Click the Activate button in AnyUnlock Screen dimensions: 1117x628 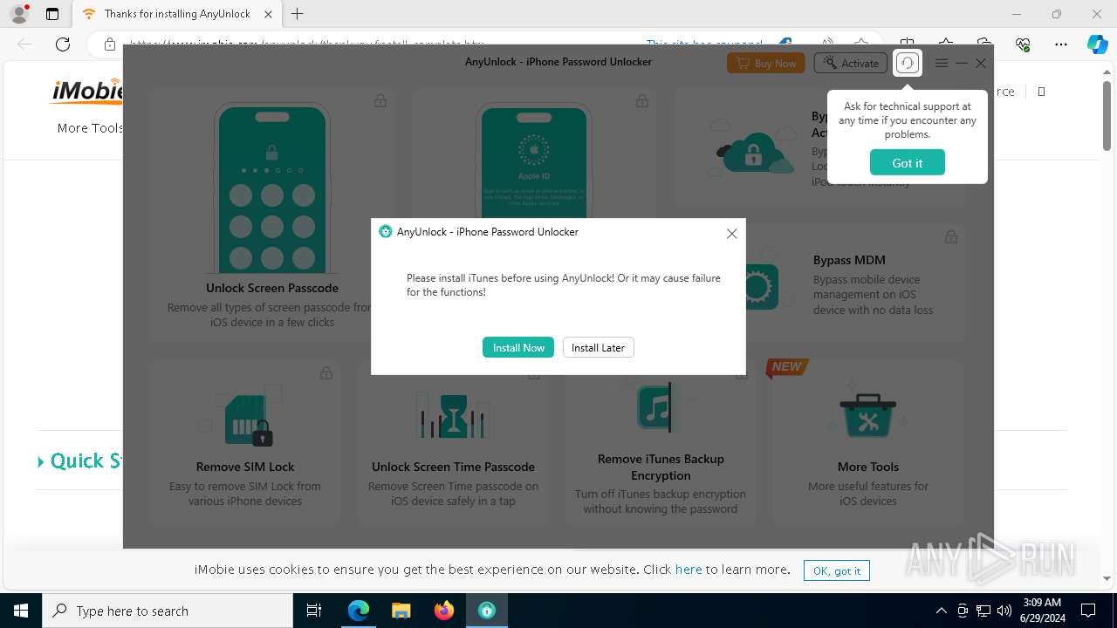[851, 63]
